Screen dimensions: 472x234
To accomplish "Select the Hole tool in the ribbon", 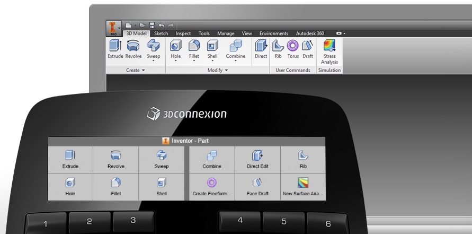I will tap(176, 48).
